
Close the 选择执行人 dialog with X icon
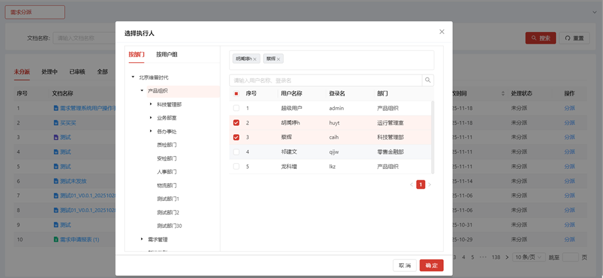point(441,31)
